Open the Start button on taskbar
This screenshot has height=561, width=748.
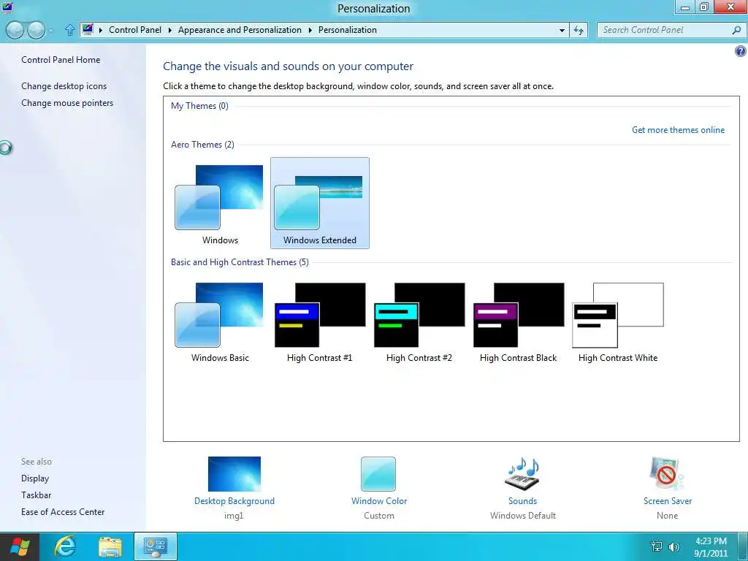(20, 546)
